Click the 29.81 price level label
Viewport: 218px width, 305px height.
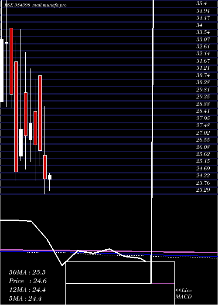coord(203,90)
